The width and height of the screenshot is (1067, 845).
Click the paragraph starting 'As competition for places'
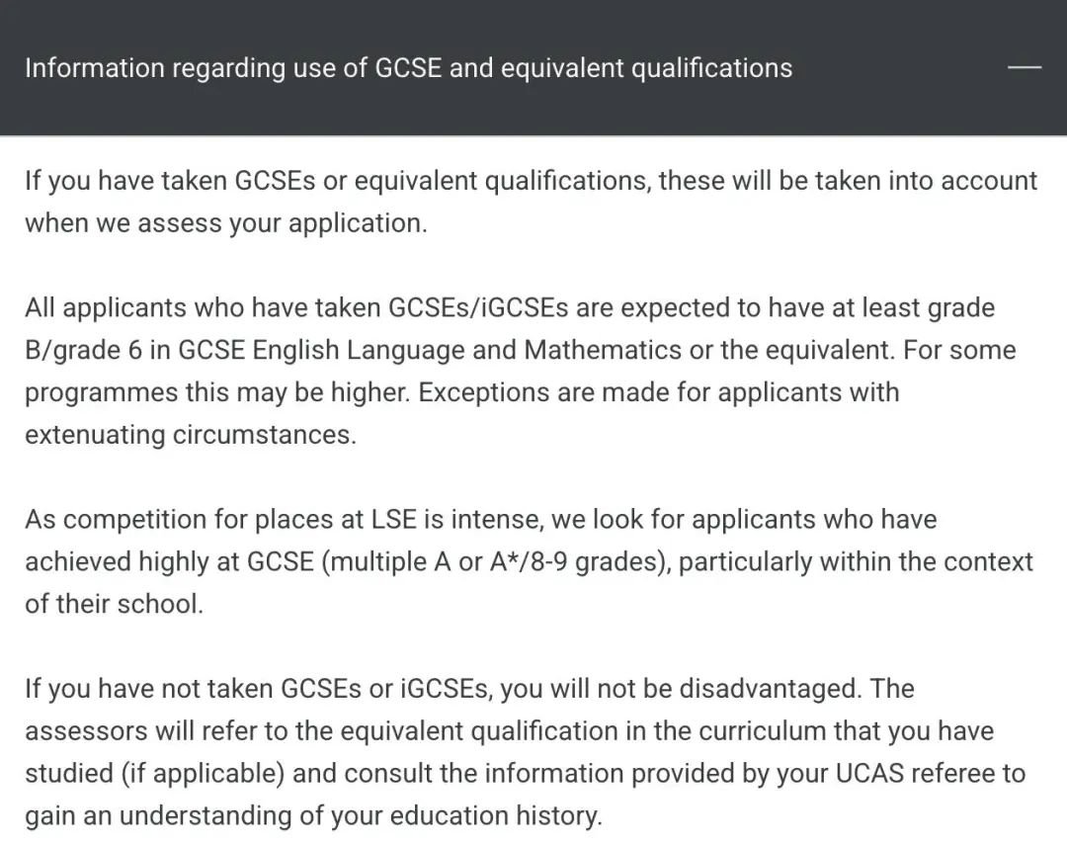[529, 560]
